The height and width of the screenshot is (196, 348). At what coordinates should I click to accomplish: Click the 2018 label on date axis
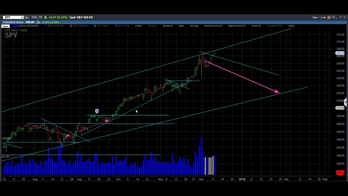coord(242,179)
